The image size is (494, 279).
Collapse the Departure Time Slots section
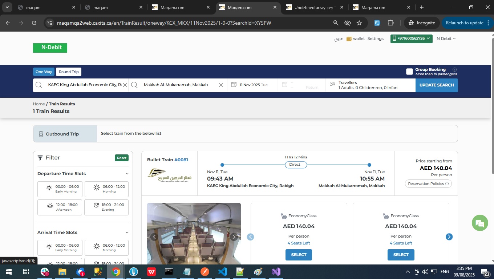(127, 174)
